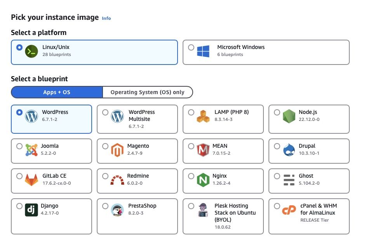Select the Microsoft Windows platform radio button
373x243 pixels.
[x=191, y=47]
